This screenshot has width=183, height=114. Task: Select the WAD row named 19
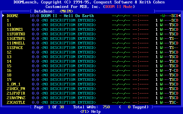[x=91, y=80]
